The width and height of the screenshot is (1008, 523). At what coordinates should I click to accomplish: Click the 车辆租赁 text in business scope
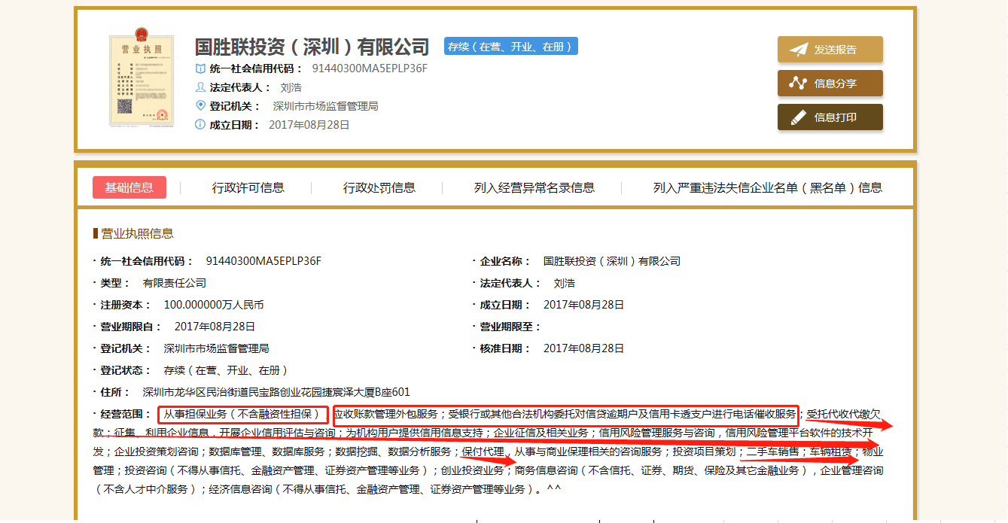(830, 452)
